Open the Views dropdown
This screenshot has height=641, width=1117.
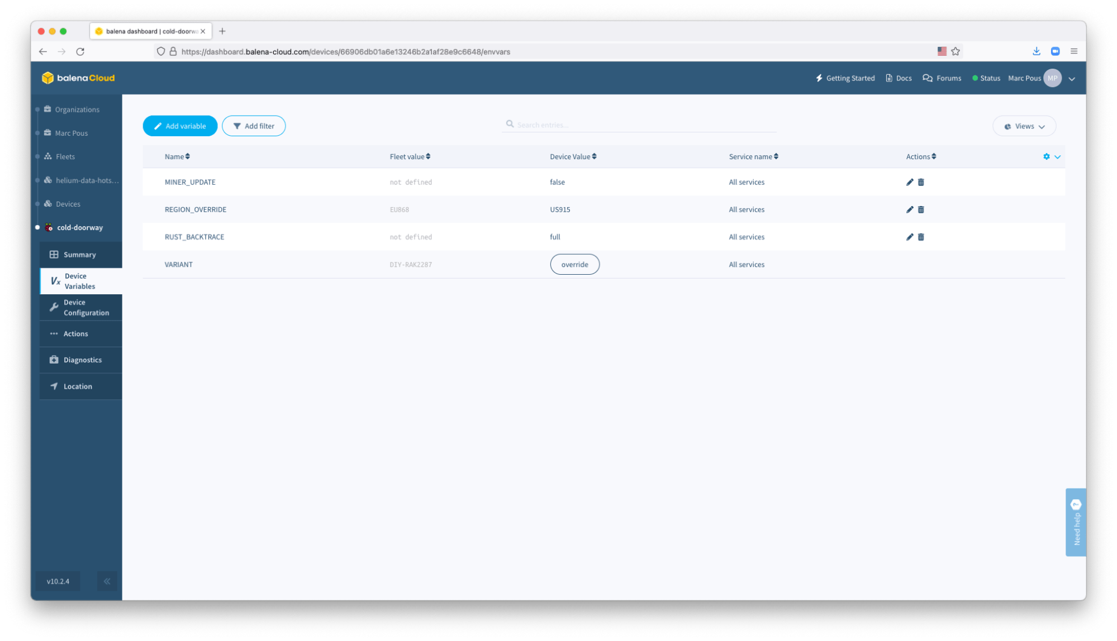(x=1024, y=126)
